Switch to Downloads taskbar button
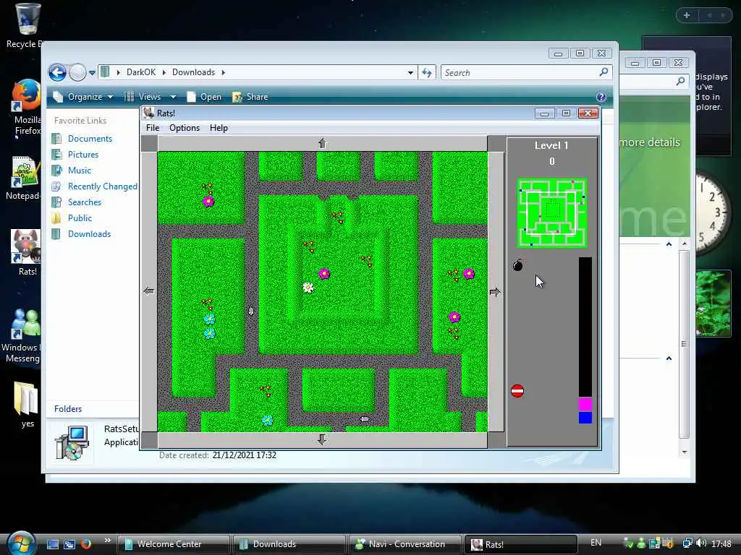Viewport: 741px width, 555px height. tap(289, 544)
